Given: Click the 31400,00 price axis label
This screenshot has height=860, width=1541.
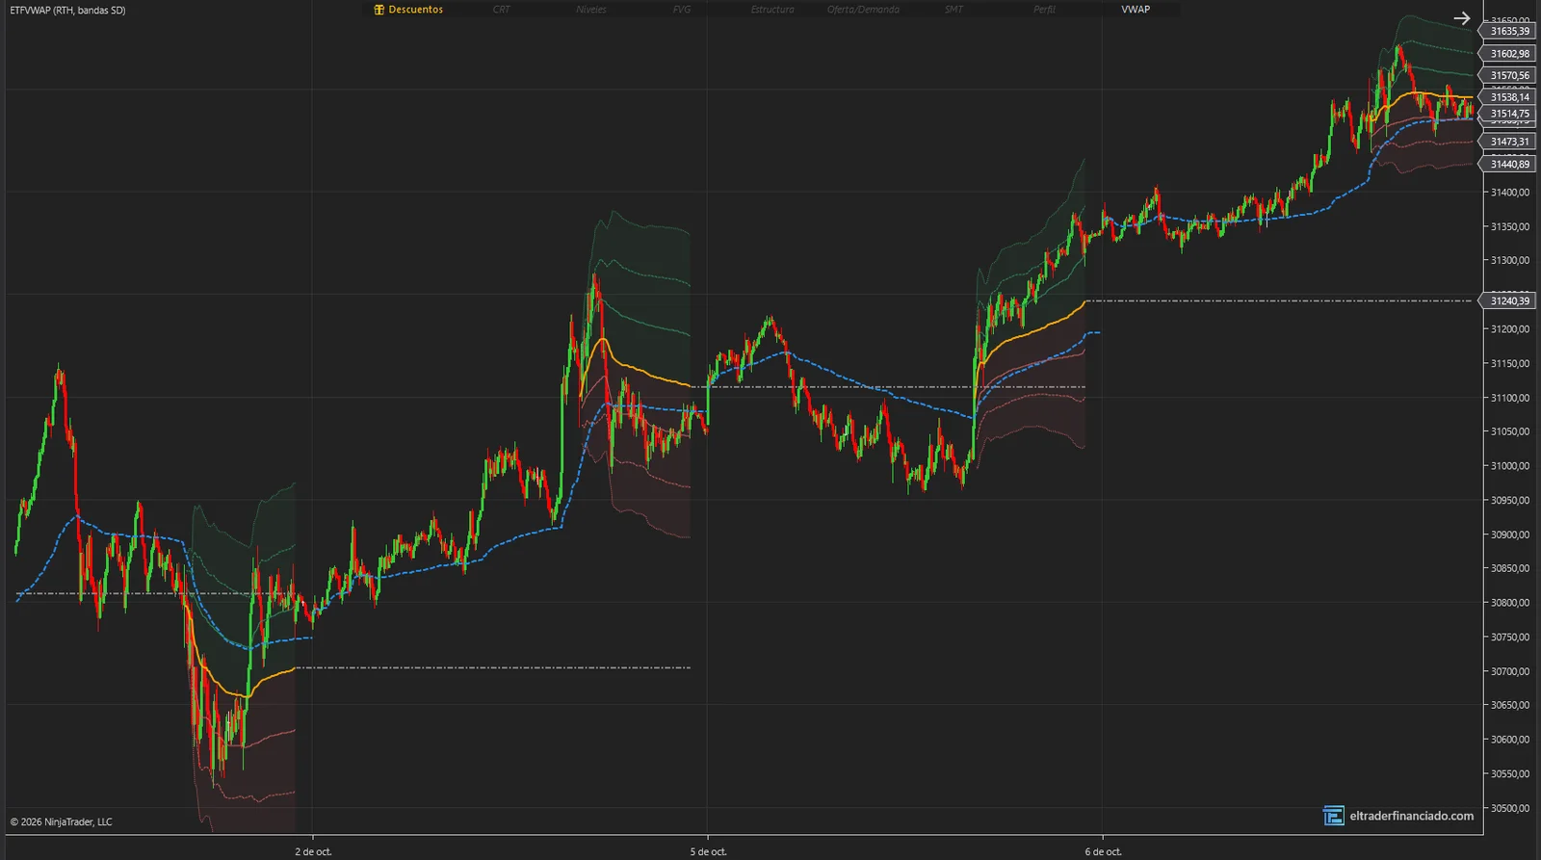Looking at the screenshot, I should (x=1510, y=193).
